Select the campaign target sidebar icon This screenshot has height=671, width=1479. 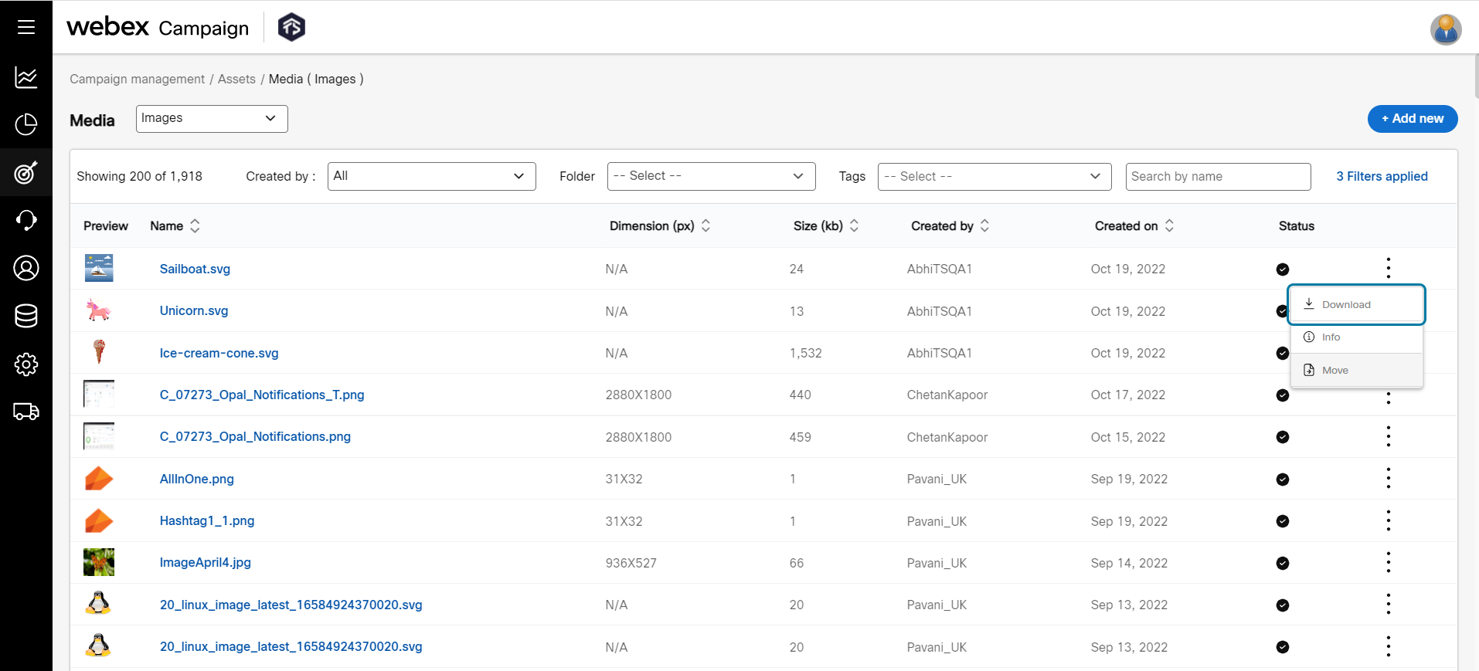26,172
